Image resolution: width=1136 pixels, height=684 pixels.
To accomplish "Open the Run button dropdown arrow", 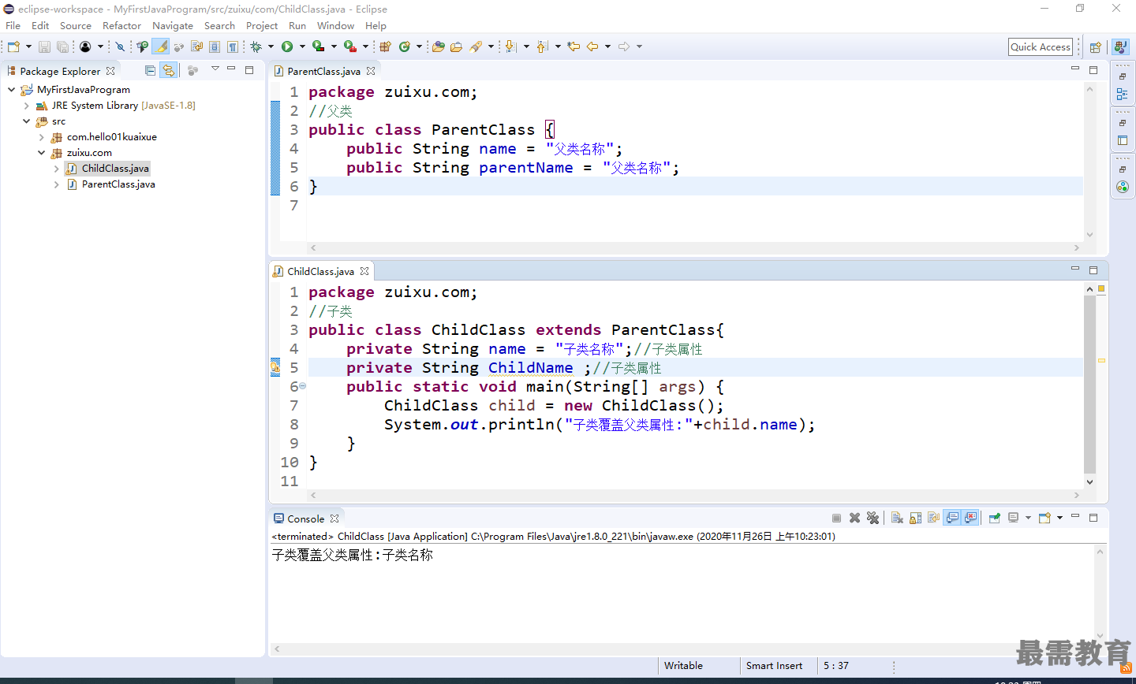I will click(302, 46).
